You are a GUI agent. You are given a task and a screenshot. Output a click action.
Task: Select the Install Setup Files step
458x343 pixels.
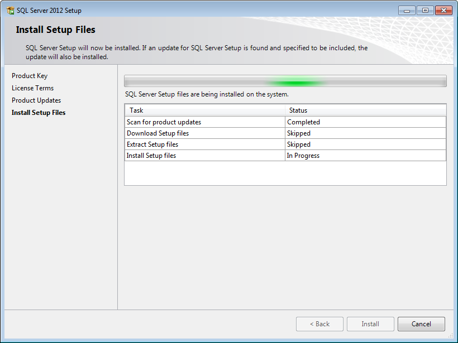(39, 113)
